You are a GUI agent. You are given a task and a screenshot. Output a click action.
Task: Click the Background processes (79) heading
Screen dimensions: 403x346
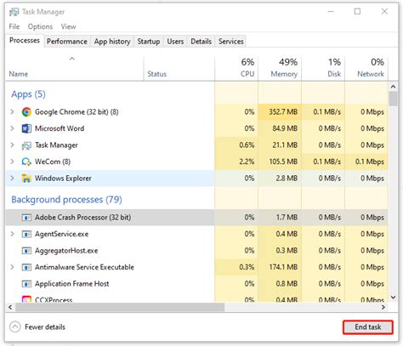point(66,200)
